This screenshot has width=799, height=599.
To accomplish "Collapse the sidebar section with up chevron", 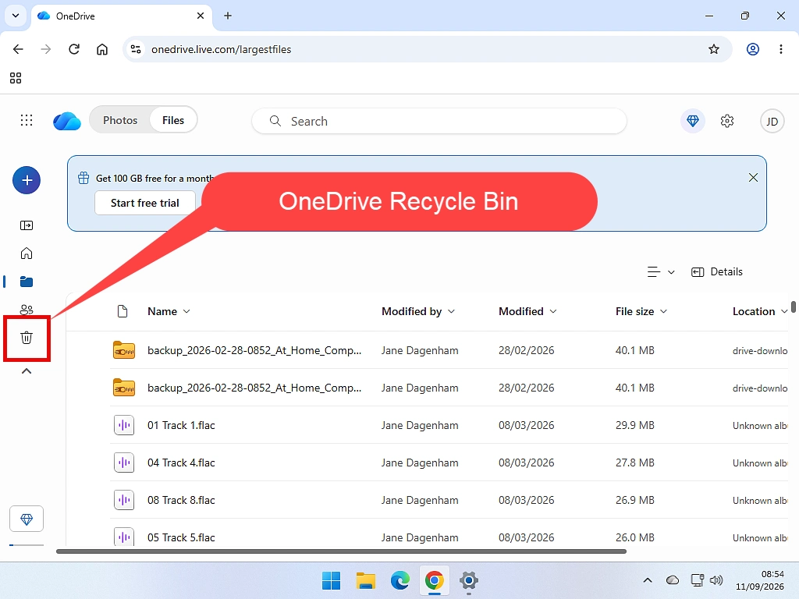I will [x=27, y=371].
